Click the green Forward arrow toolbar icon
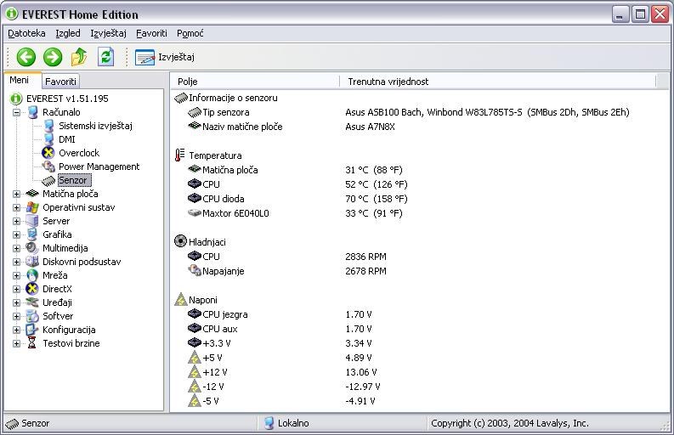The height and width of the screenshot is (435, 674). (53, 57)
